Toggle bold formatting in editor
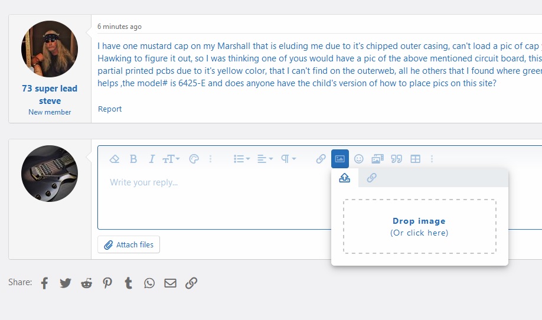 133,159
